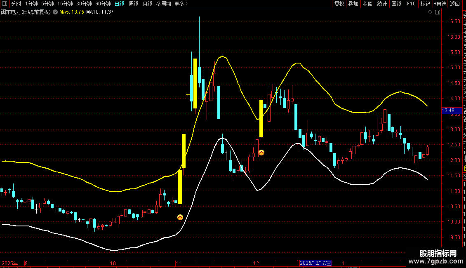Viewport: 466px width, 268px height.
Task: Click the signal arrow marker near 10.00
Action: tap(180, 217)
